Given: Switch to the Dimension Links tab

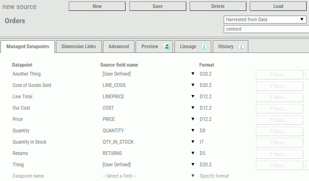Looking at the screenshot, I should [79, 47].
